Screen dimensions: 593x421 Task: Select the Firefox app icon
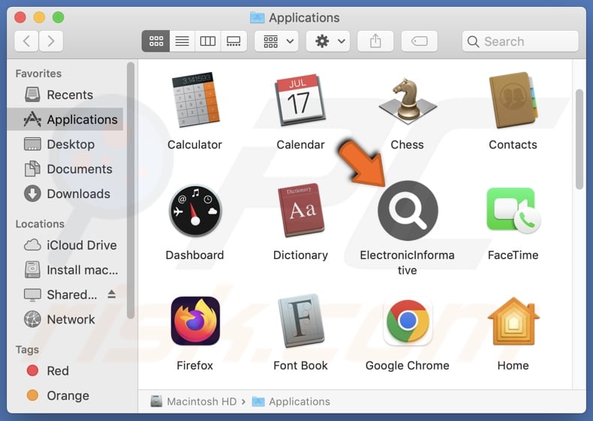195,320
